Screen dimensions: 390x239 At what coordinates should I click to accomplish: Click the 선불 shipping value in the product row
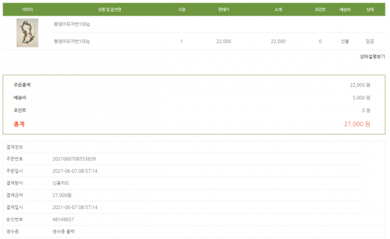point(344,42)
